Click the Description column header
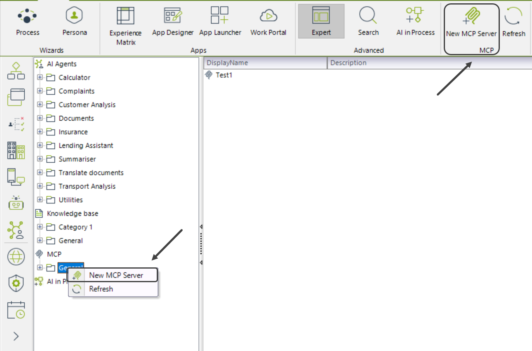The image size is (532, 351). [429, 63]
